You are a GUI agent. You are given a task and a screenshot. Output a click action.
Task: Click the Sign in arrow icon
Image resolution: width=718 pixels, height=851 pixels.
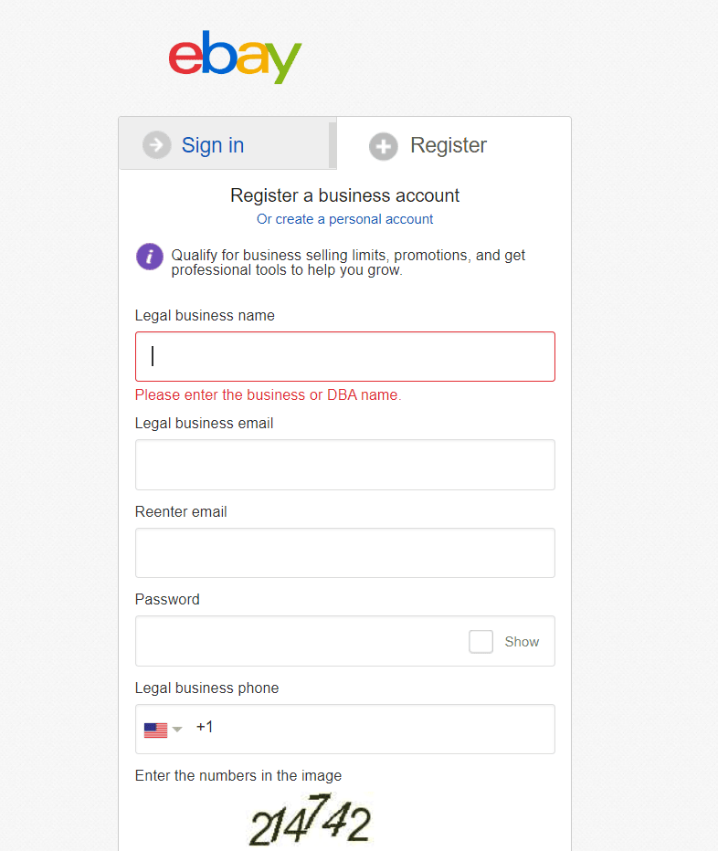pos(157,145)
